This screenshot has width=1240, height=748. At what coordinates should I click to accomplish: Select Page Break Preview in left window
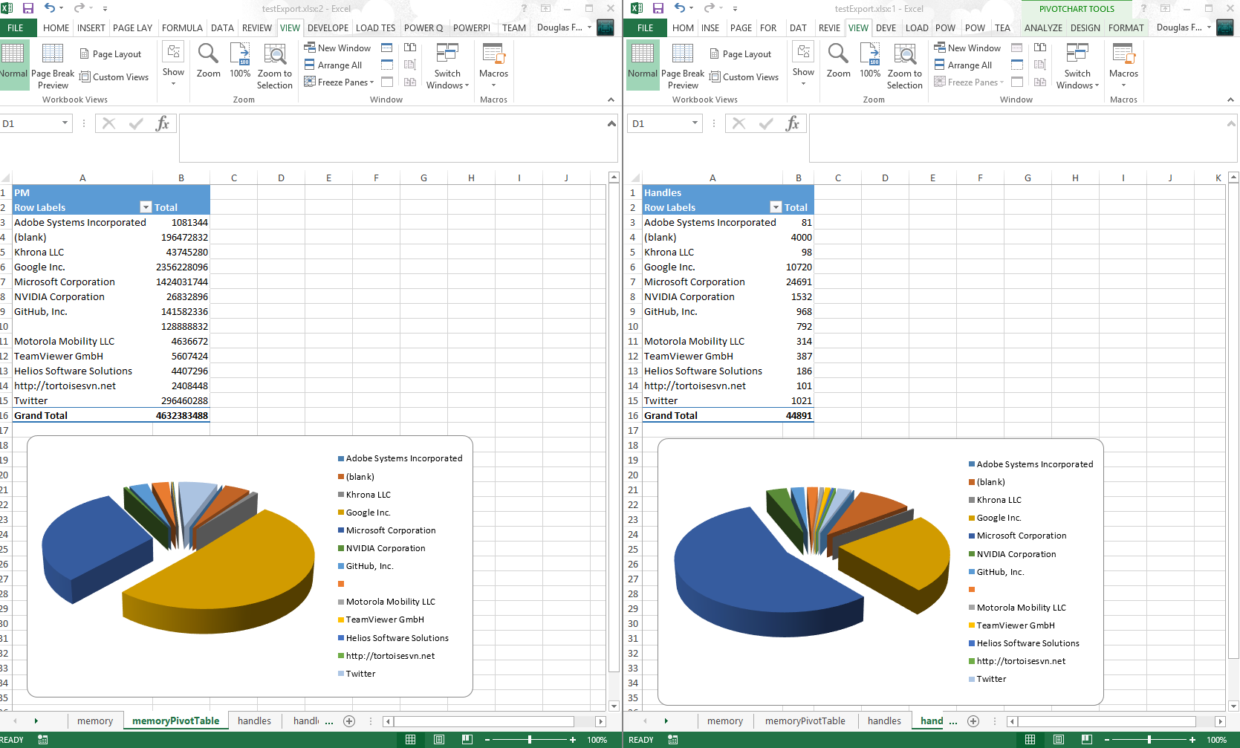[x=53, y=65]
